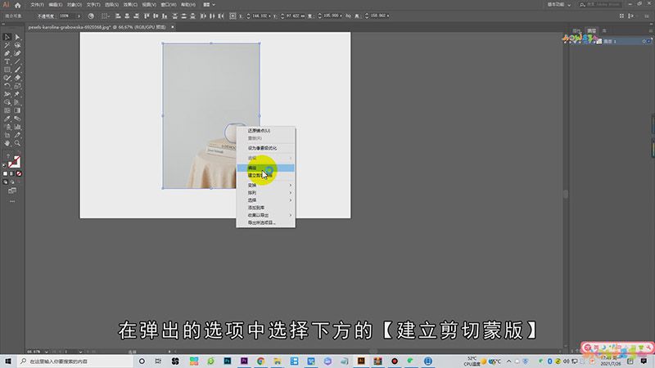
Task: Select the Hand tool
Action: pyautogui.click(x=7, y=143)
